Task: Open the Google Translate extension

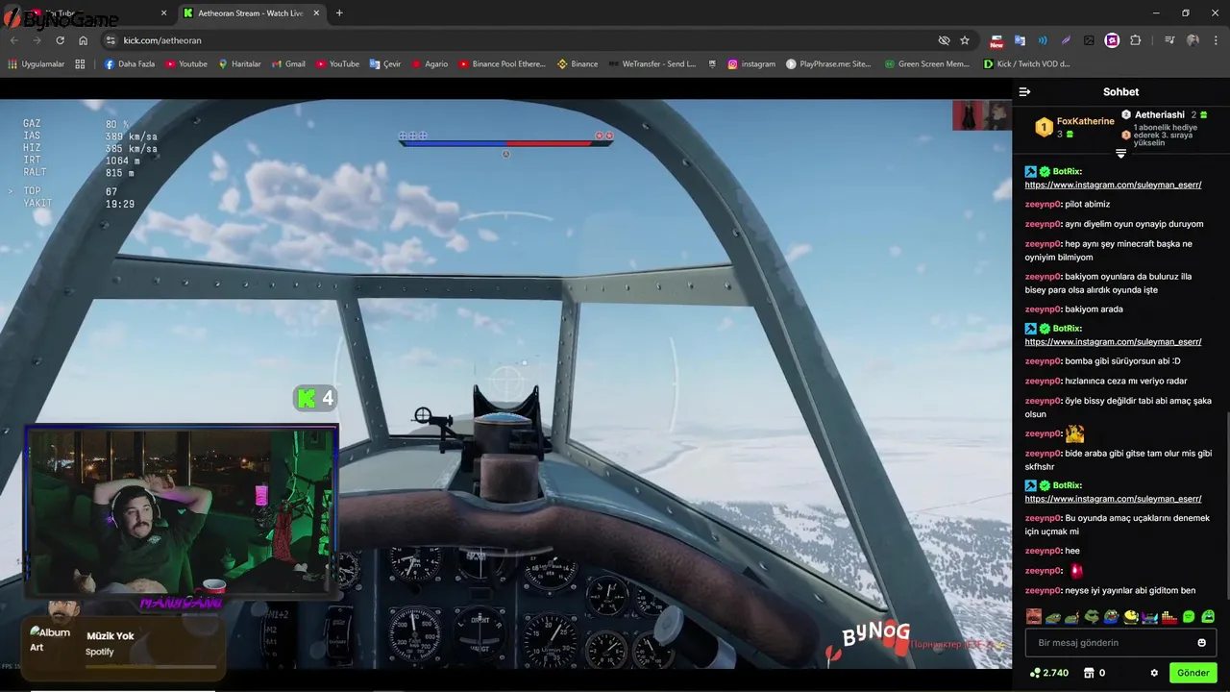Action: (1020, 40)
